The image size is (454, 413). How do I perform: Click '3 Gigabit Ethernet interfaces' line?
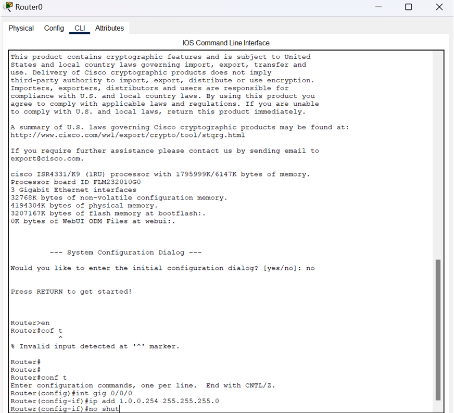point(73,190)
